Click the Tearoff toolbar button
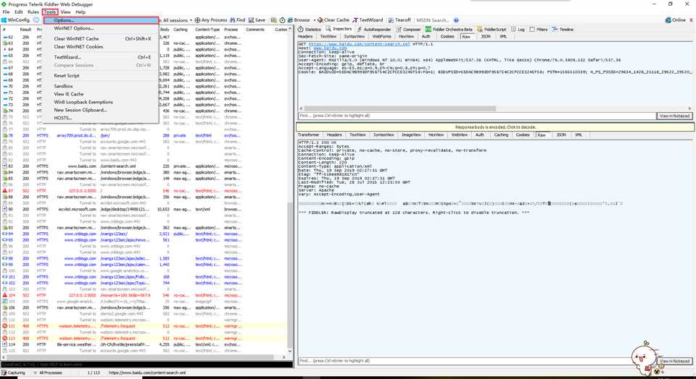 [x=399, y=20]
